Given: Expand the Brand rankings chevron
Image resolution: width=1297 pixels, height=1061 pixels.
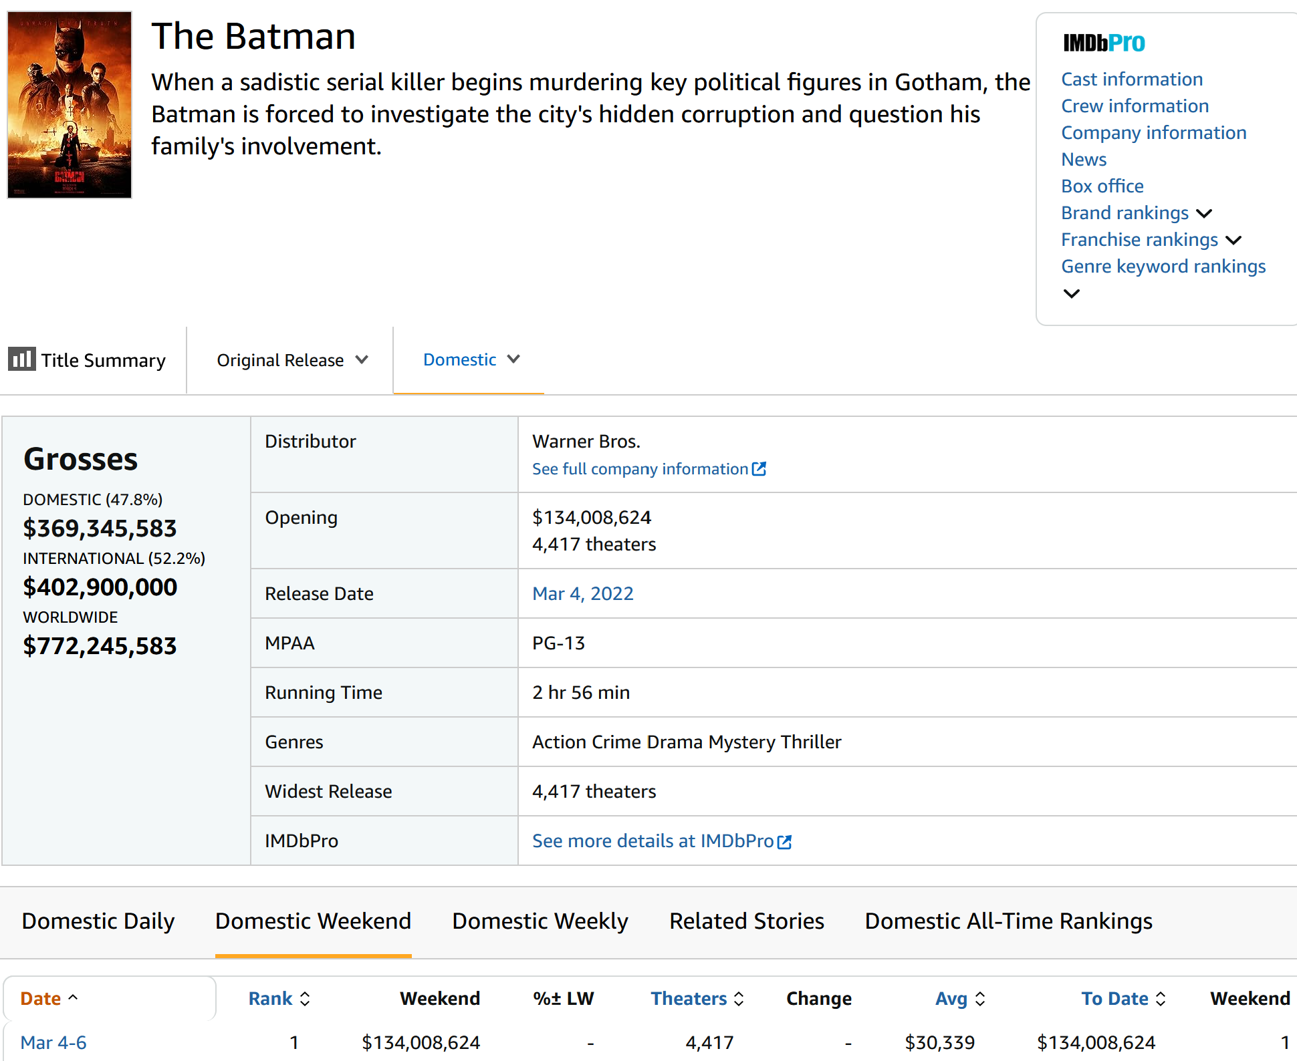Looking at the screenshot, I should [x=1204, y=214].
